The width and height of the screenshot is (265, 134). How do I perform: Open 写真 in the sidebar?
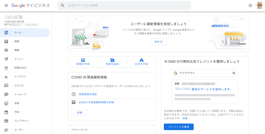[25, 103]
